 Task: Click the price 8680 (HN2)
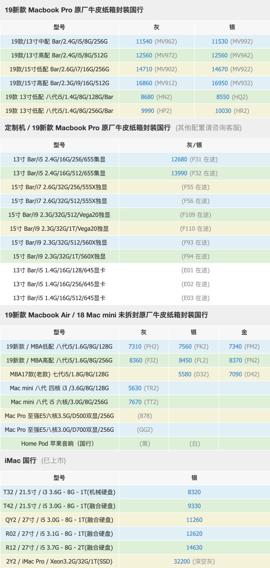click(156, 97)
